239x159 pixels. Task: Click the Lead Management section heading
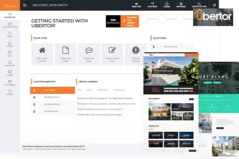45,81
